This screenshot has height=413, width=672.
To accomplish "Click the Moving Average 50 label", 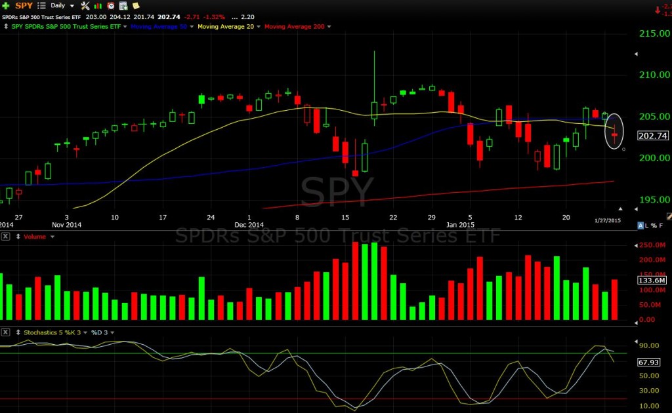I will [x=159, y=26].
